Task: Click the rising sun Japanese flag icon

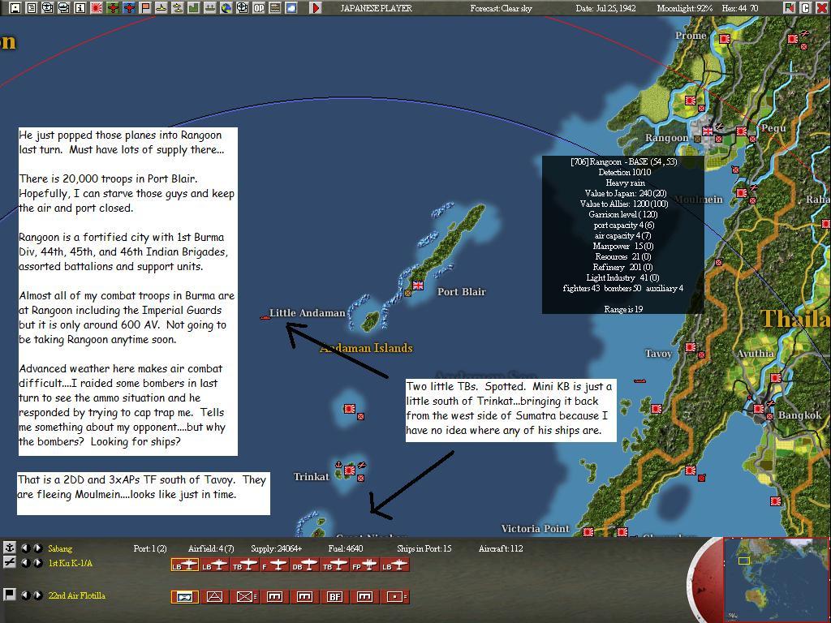Action: [x=97, y=7]
